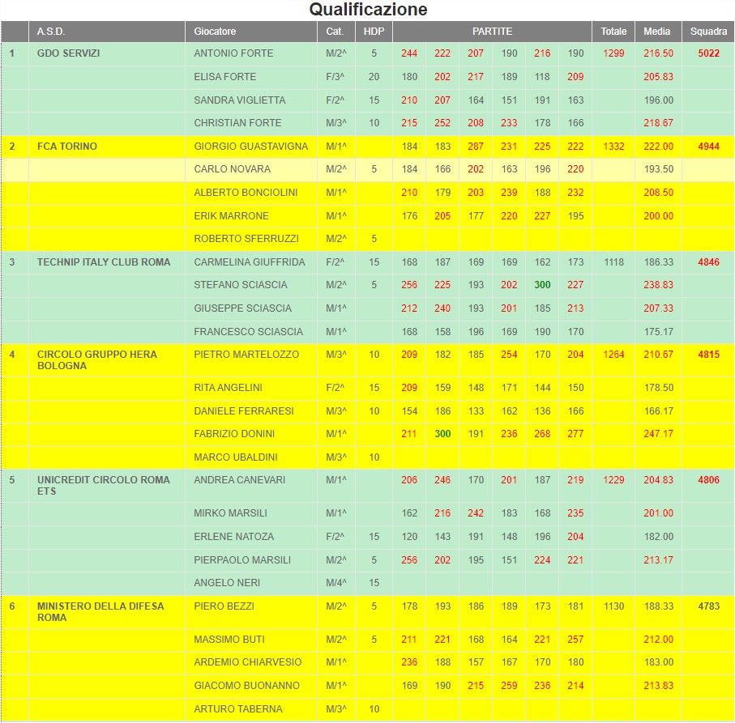Click player CARLO NOVARA

(x=232, y=169)
